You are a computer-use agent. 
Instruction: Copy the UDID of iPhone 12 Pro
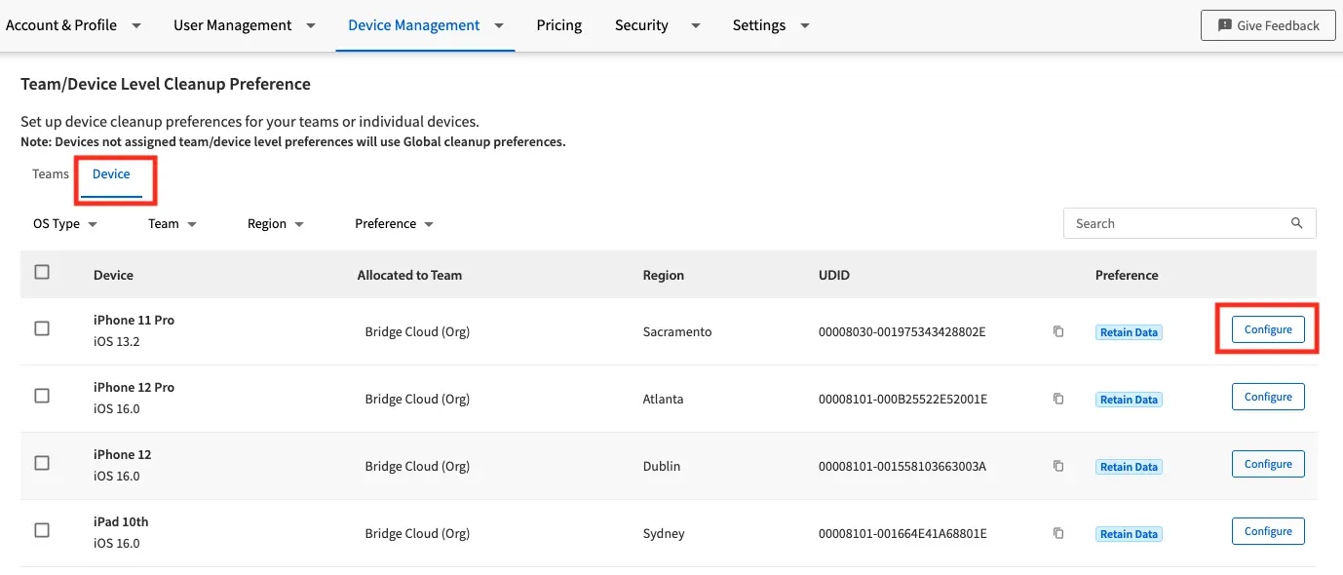tap(1057, 399)
